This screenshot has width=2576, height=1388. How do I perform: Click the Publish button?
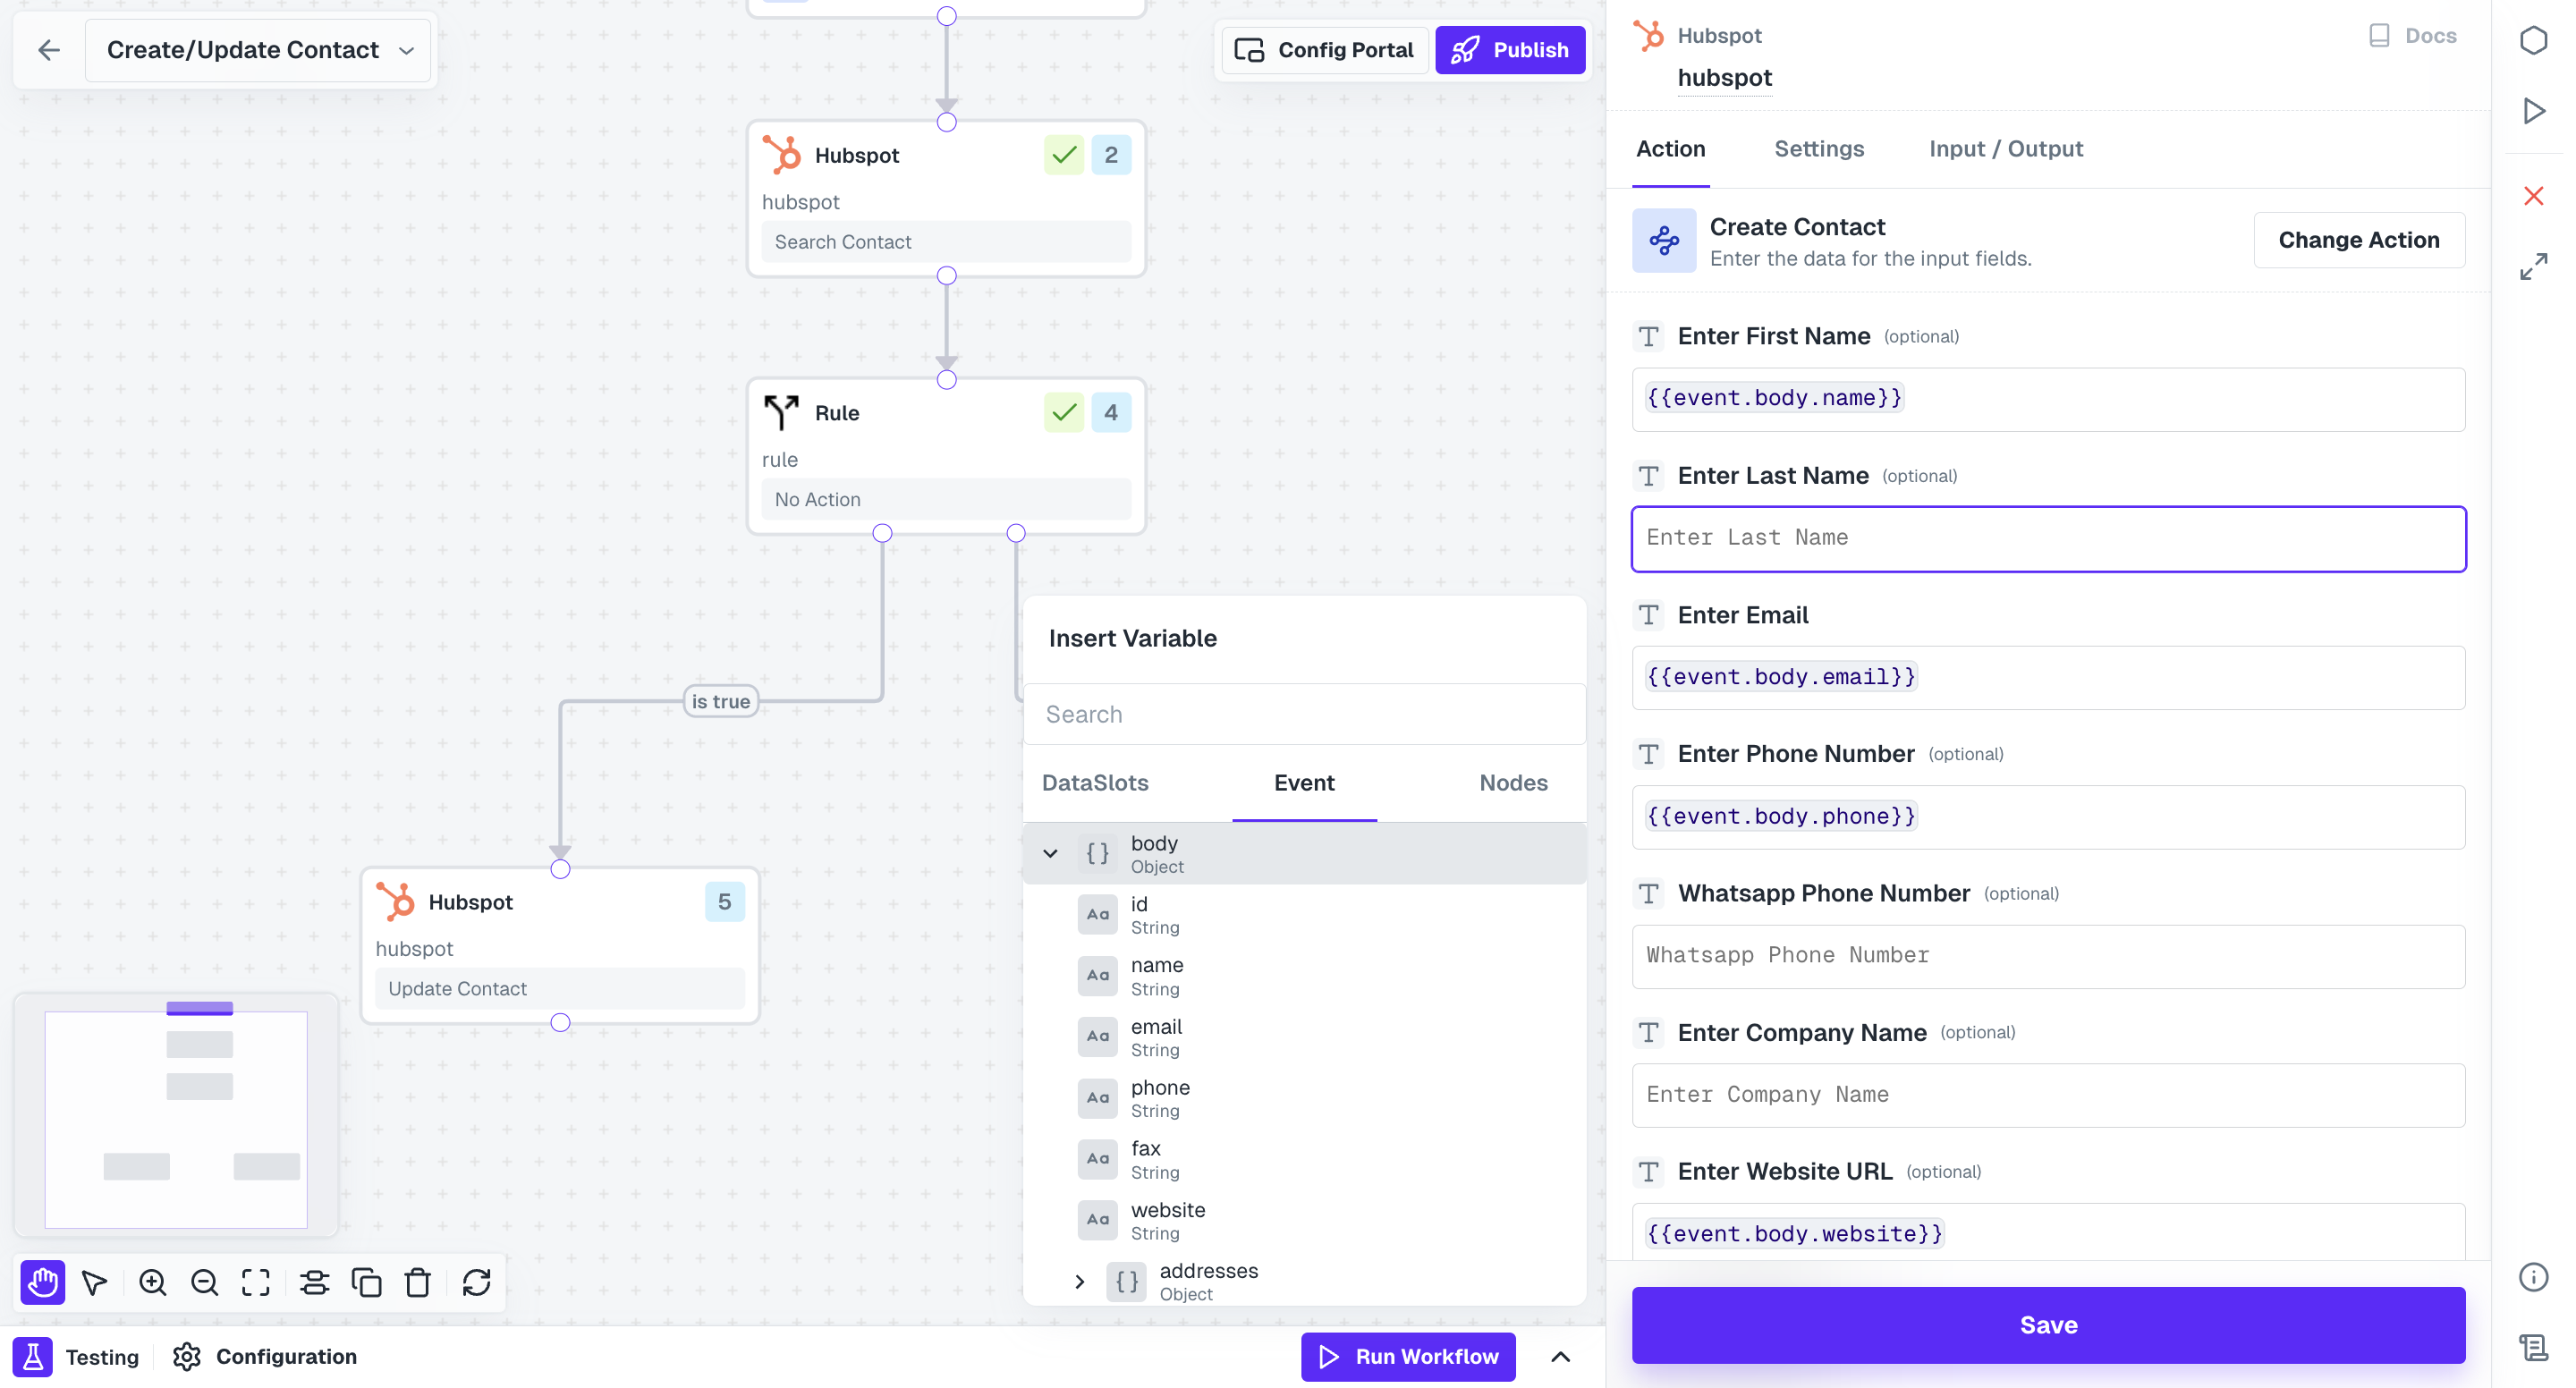click(1510, 49)
